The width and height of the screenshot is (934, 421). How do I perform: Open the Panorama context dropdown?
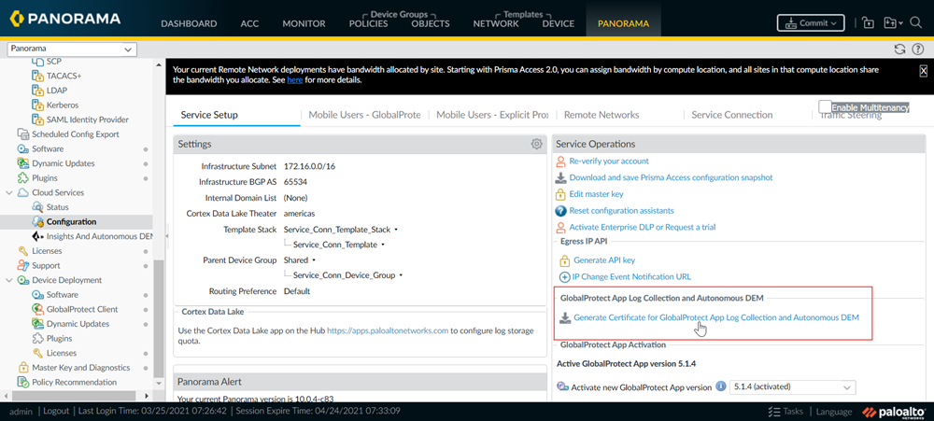[x=71, y=49]
